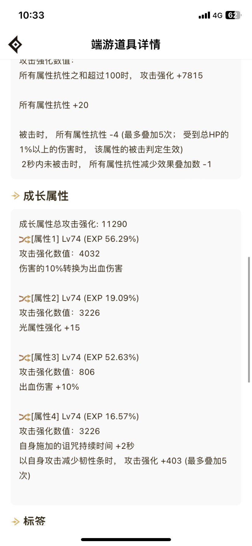Viewport: 252px width, 546px height.
Task: Tap the 所有属性抗性 +20 line
Action: (54, 105)
